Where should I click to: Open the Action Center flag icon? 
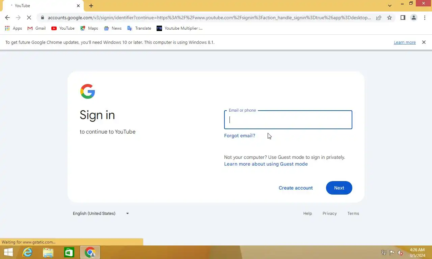pyautogui.click(x=392, y=252)
